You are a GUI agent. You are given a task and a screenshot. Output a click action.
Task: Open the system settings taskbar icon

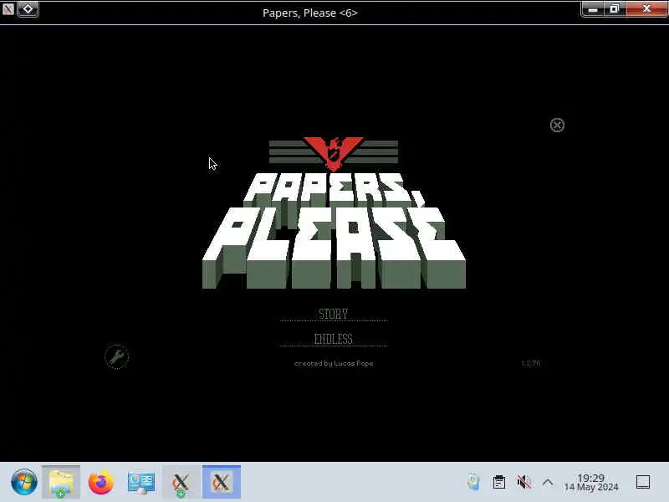pyautogui.click(x=141, y=483)
